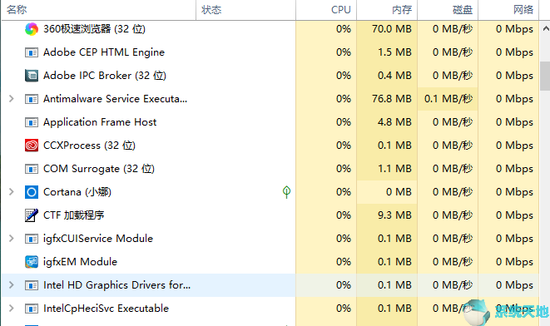Click the Cortana blue circle icon

point(32,192)
